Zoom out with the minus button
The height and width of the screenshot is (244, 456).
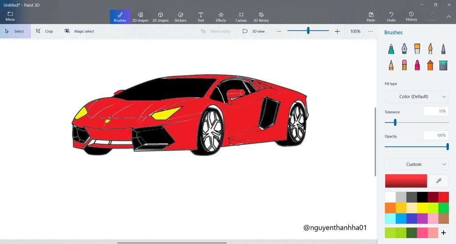coord(279,31)
